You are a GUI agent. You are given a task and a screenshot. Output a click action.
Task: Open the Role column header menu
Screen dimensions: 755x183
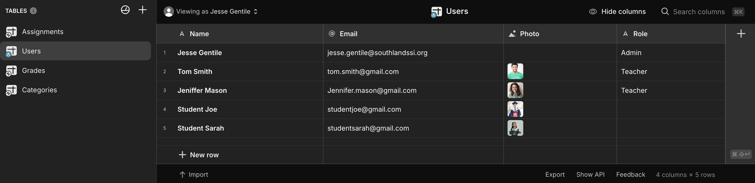pos(640,34)
